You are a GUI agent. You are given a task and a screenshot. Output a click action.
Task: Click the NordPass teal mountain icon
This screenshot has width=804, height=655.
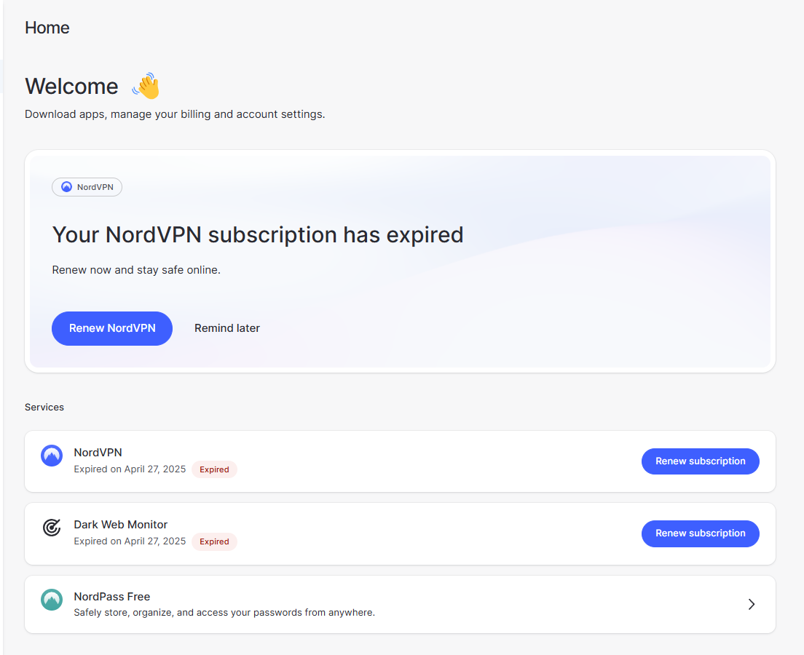click(x=52, y=599)
